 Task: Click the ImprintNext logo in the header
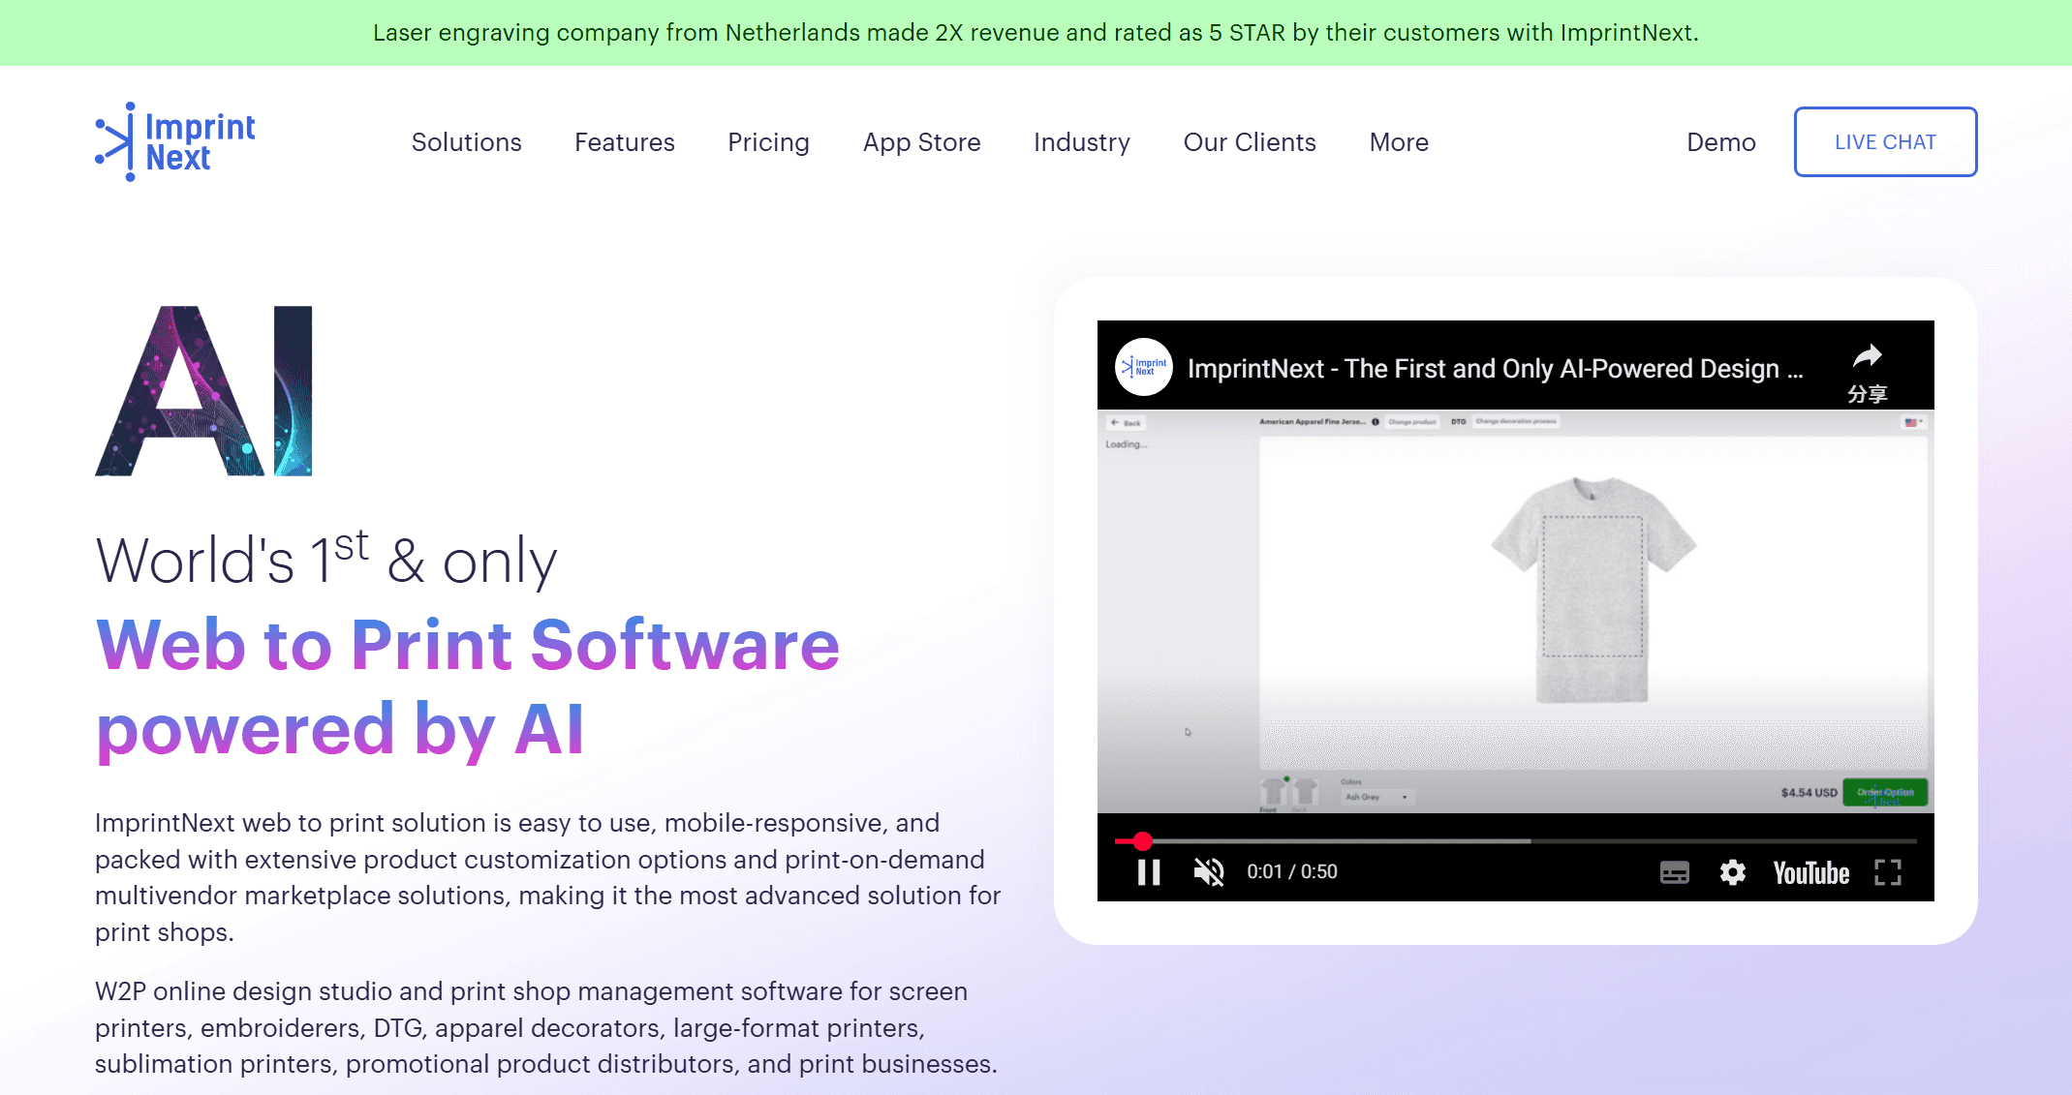pyautogui.click(x=175, y=141)
